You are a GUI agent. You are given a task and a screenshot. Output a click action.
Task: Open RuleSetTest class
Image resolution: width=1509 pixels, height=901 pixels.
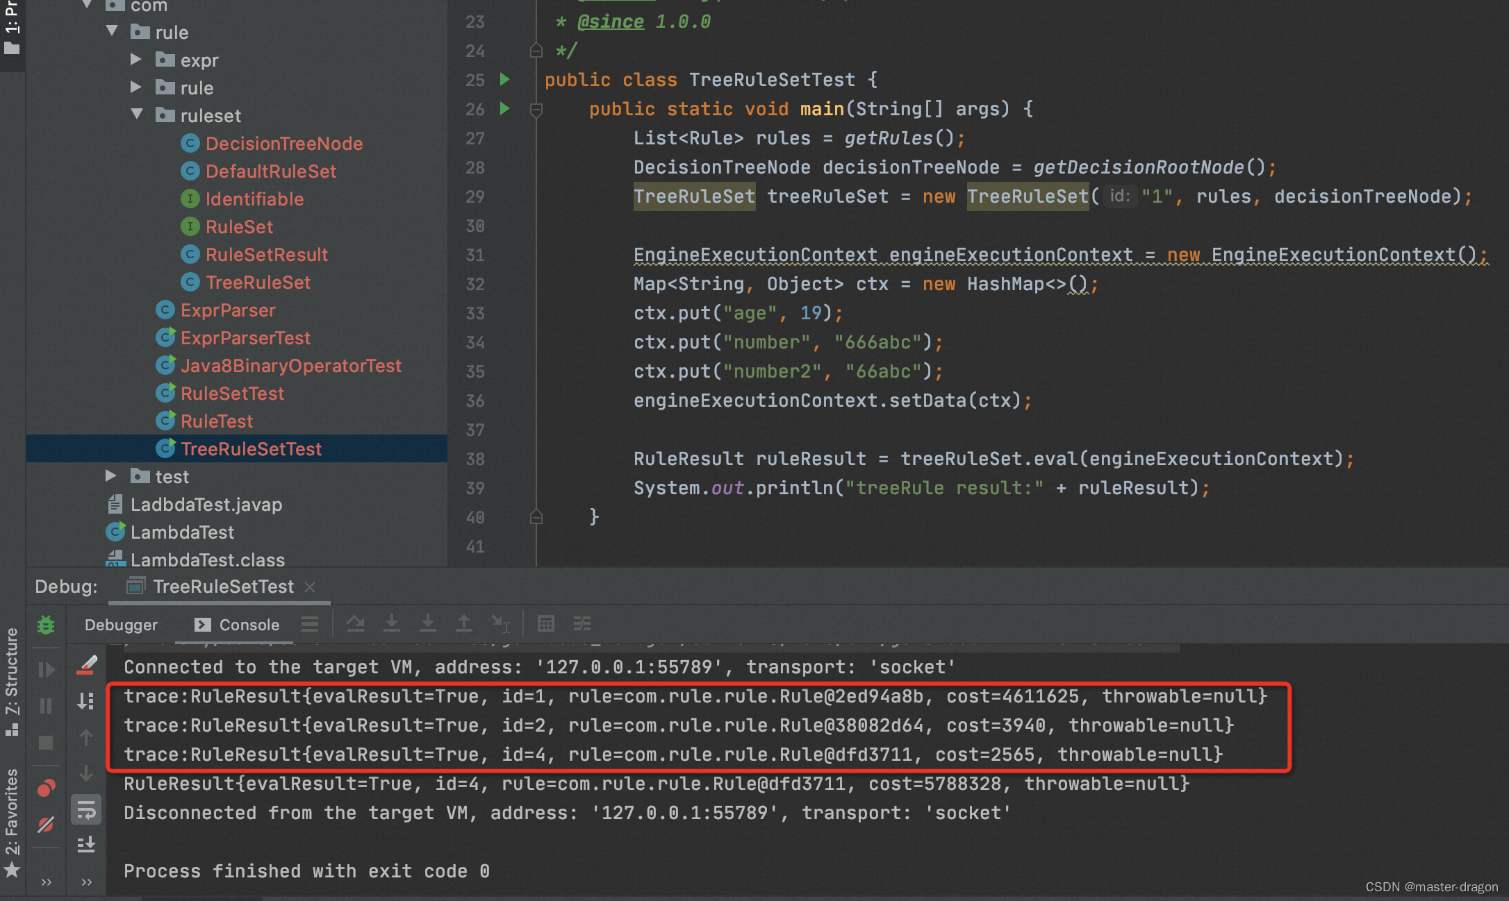click(x=232, y=394)
